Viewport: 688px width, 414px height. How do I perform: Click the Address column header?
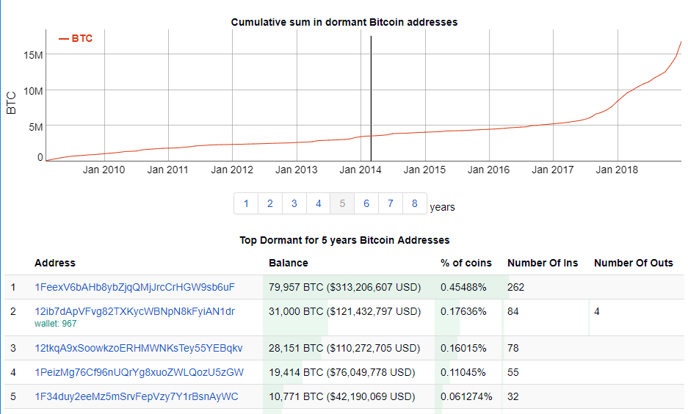tap(55, 263)
